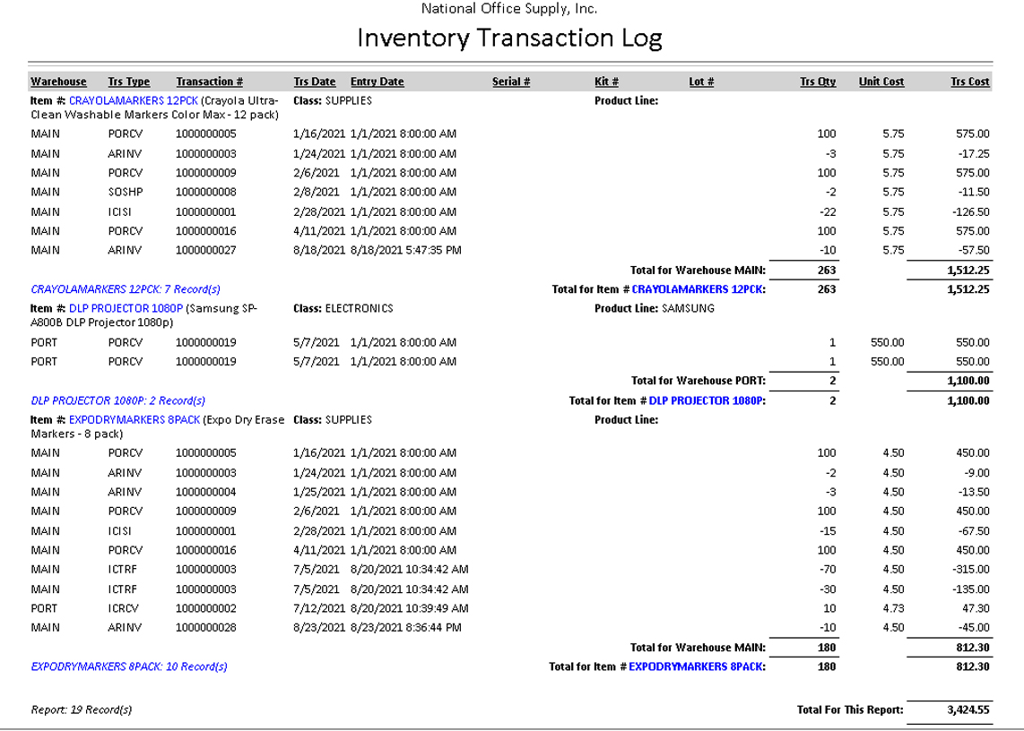Viewport: 1024px width, 731px height.
Task: Click the 'CRAYOLAMARKERS 12PCK: 7 Record(s)' summary text
Action: point(126,289)
